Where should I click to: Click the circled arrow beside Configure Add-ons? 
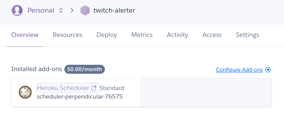click(268, 70)
